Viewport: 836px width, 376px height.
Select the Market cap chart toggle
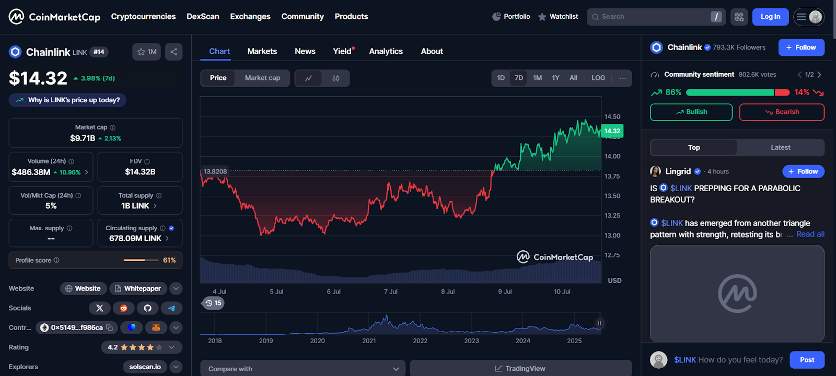point(262,78)
